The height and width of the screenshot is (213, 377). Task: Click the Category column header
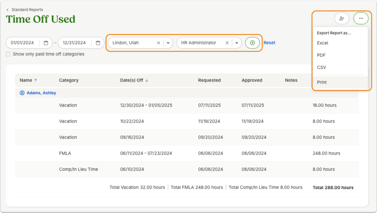tap(69, 80)
